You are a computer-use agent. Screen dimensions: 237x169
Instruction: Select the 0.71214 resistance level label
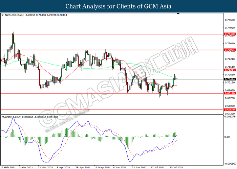[230, 70]
